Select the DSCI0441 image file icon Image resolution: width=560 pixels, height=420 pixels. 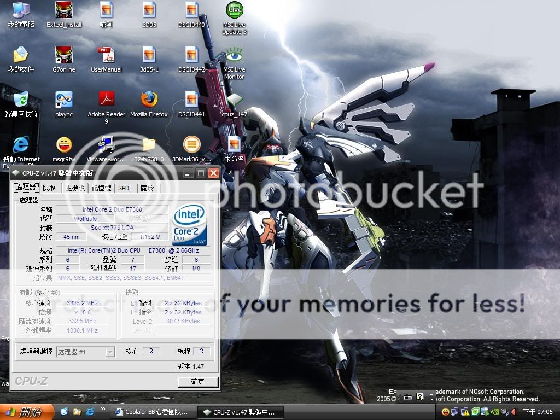coord(192,104)
